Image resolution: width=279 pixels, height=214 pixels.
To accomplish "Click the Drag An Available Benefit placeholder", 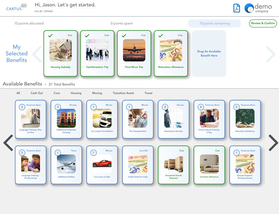I will coord(209,54).
